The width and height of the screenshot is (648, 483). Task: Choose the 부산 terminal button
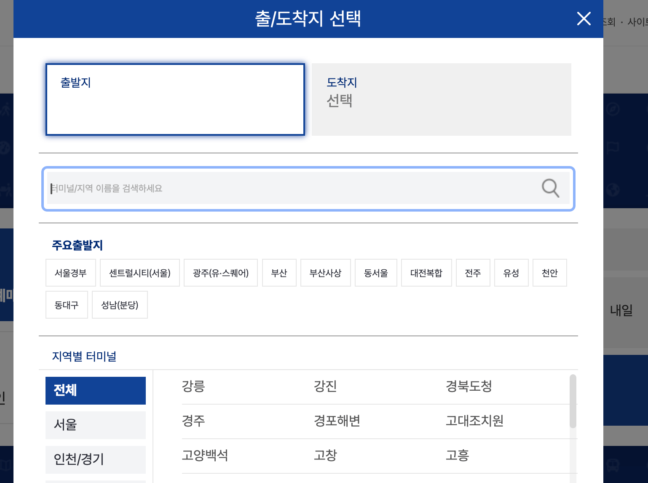tap(279, 273)
